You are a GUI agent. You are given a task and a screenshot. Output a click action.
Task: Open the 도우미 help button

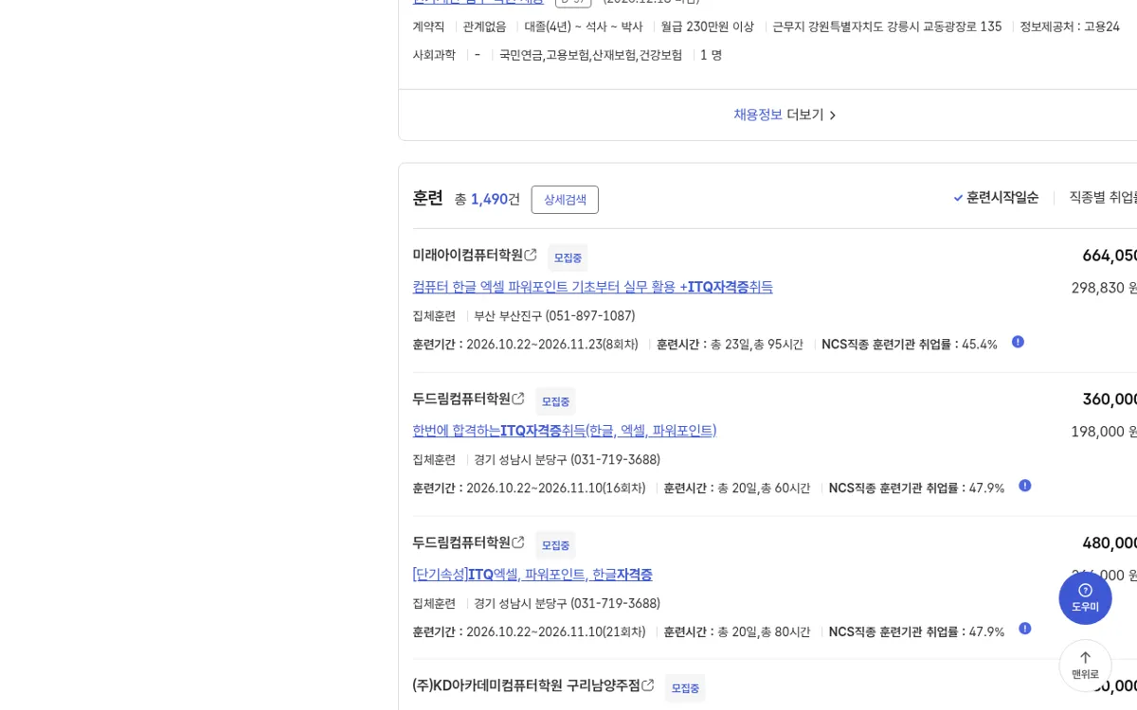(1085, 597)
